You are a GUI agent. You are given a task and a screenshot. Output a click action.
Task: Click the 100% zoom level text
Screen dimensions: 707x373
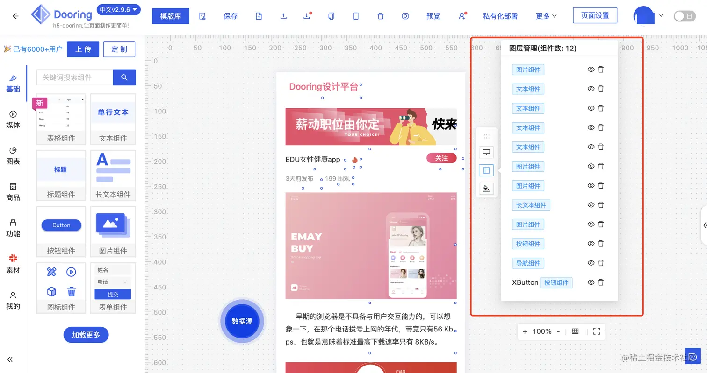[x=542, y=331]
